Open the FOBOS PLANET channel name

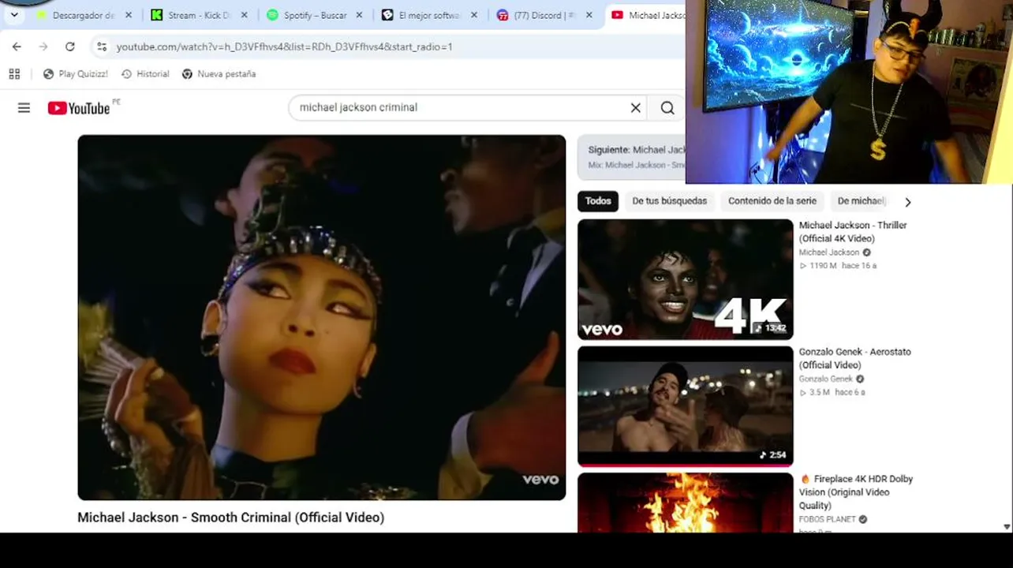pyautogui.click(x=827, y=519)
